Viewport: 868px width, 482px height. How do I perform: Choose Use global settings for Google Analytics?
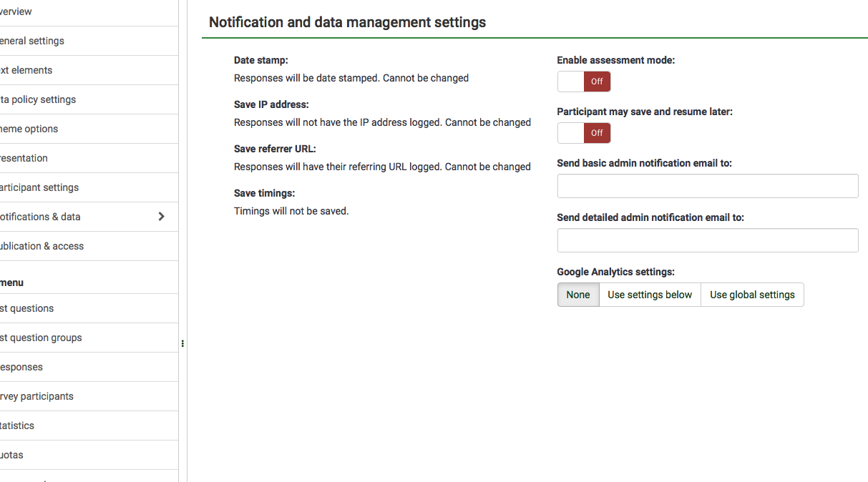click(752, 295)
